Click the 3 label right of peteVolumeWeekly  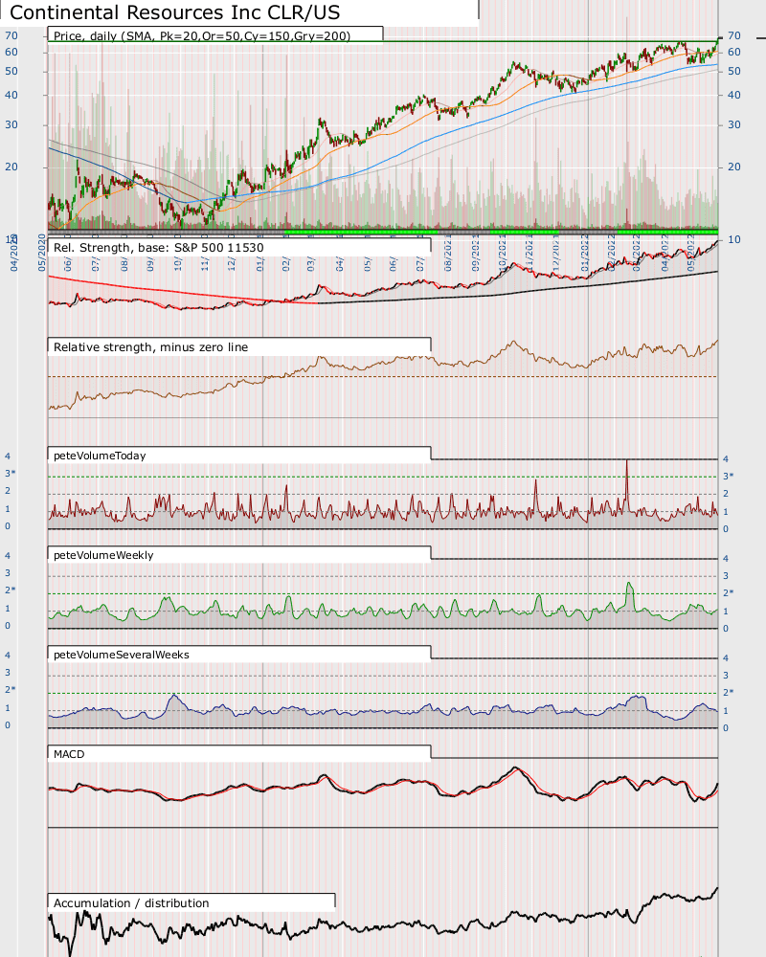[x=726, y=575]
